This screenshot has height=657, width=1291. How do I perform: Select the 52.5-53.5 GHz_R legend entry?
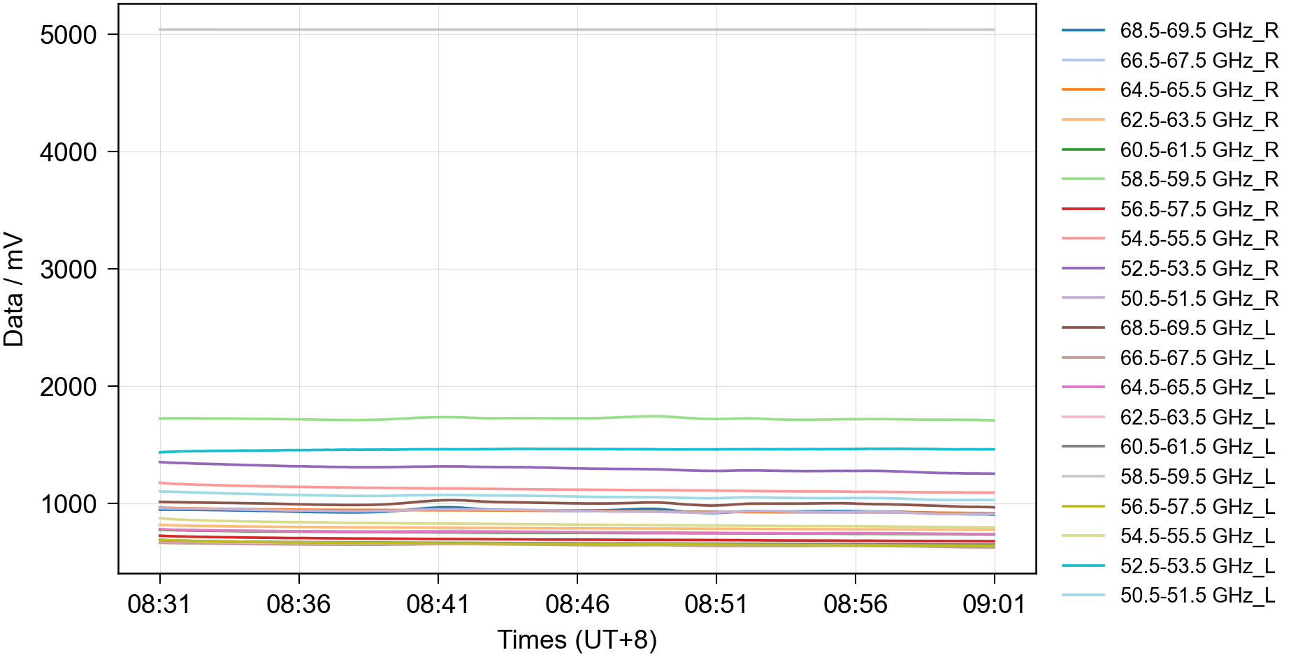point(1198,269)
